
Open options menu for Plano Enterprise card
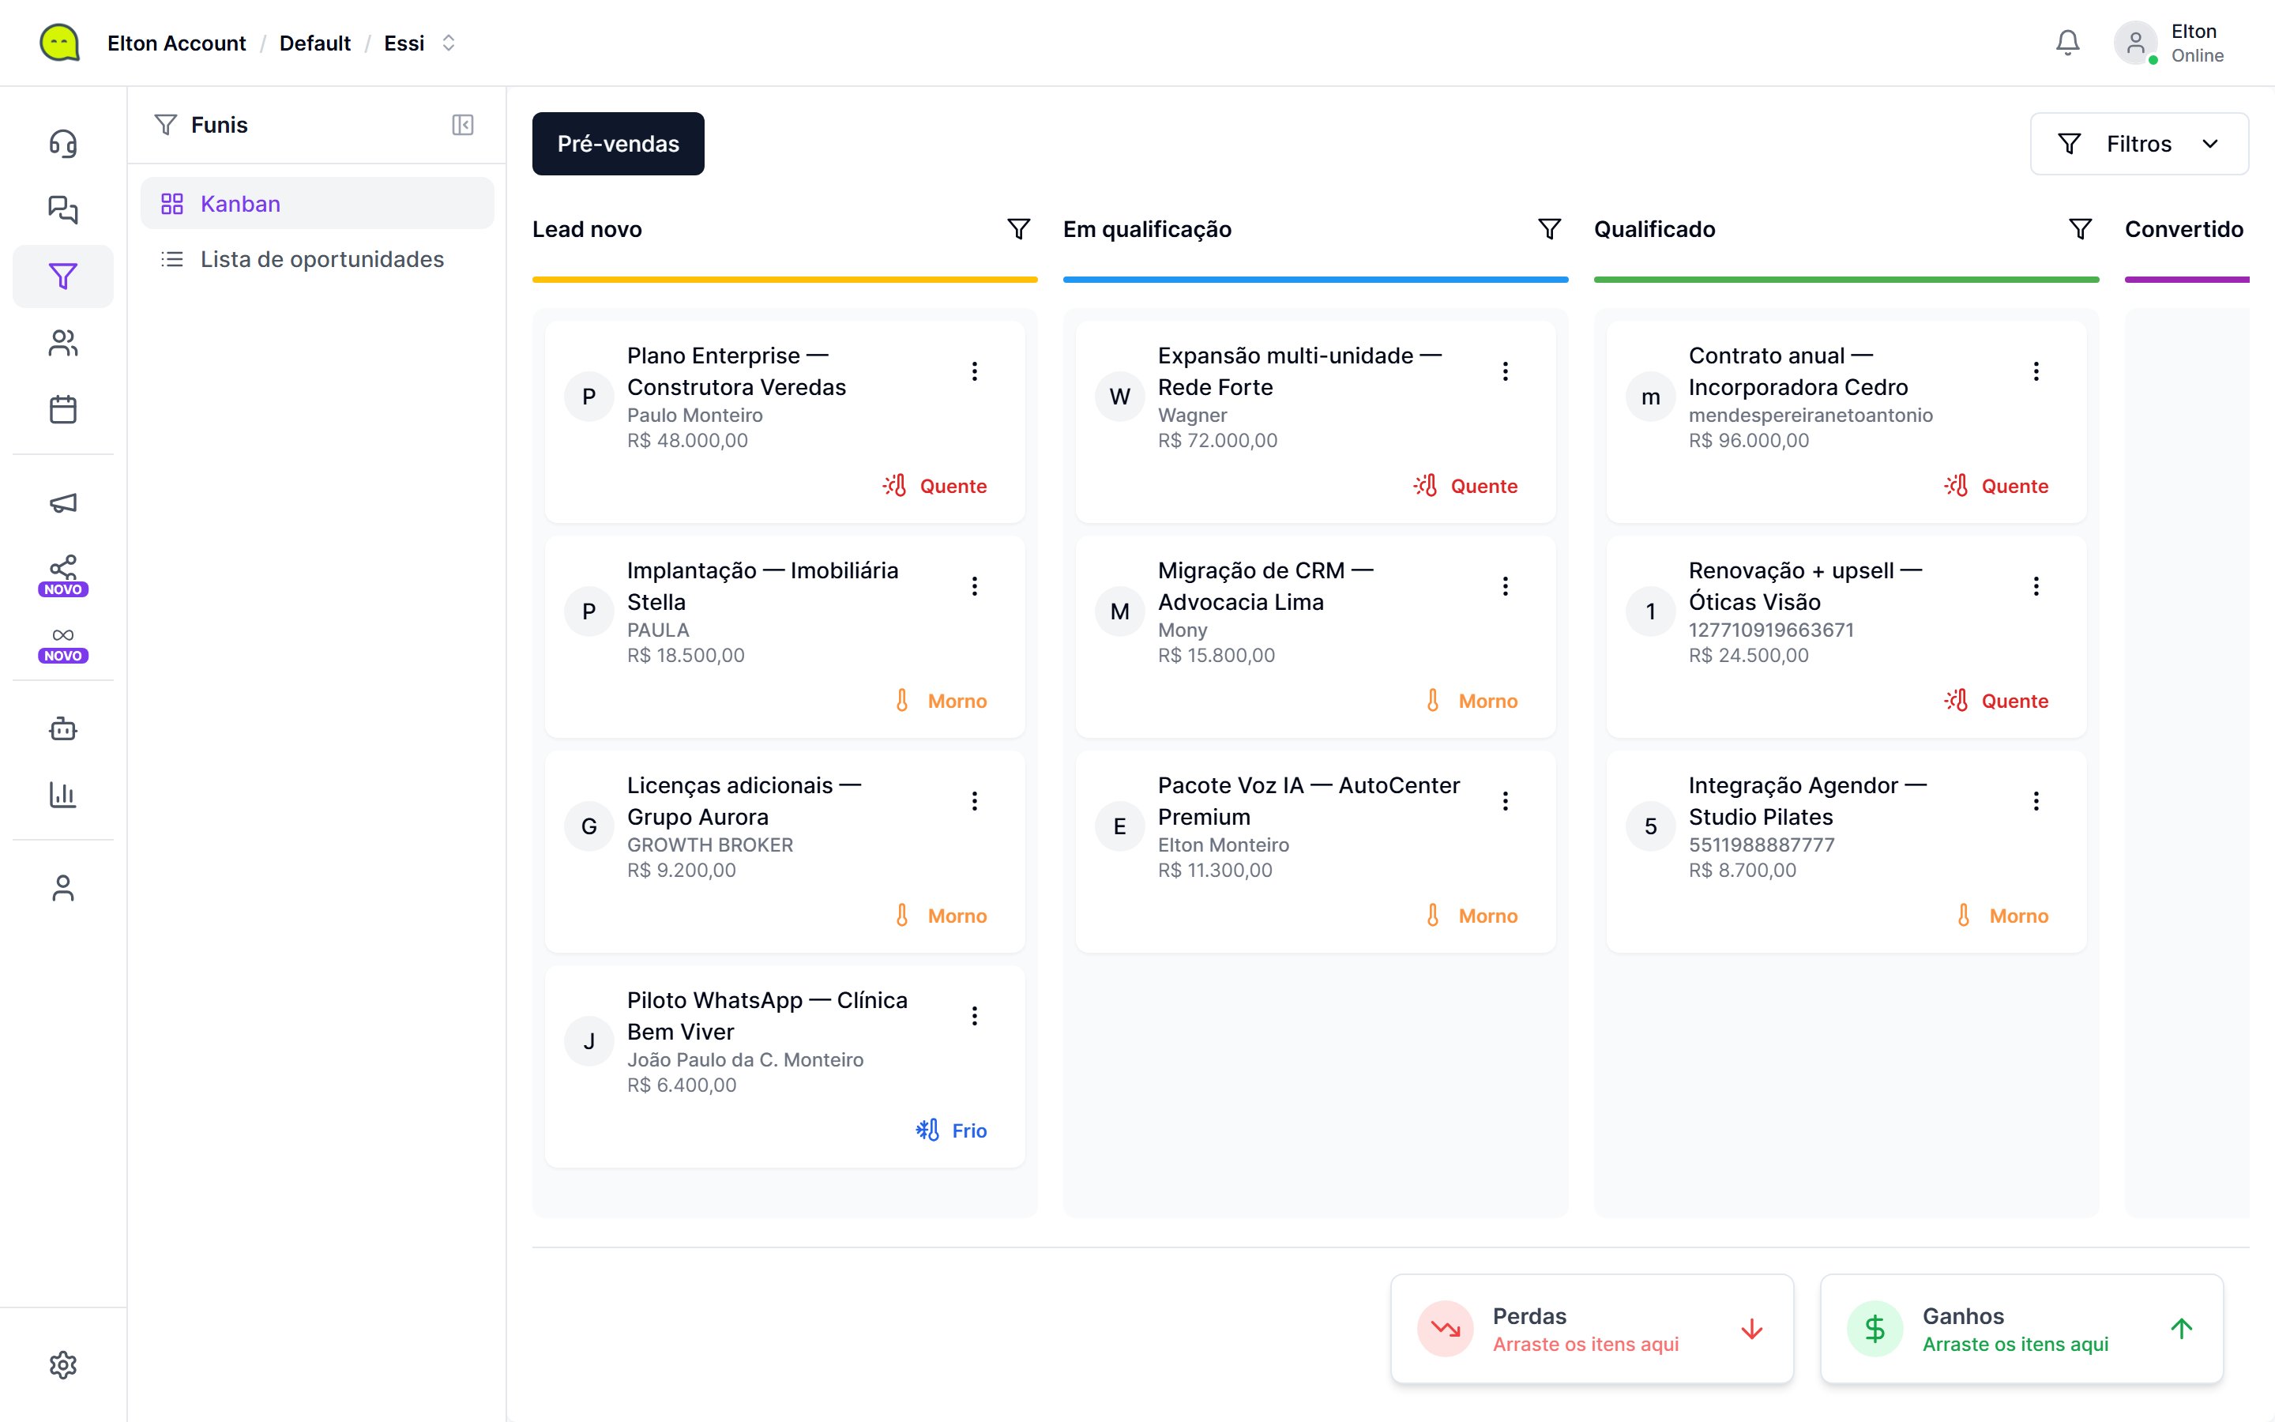pyautogui.click(x=975, y=371)
